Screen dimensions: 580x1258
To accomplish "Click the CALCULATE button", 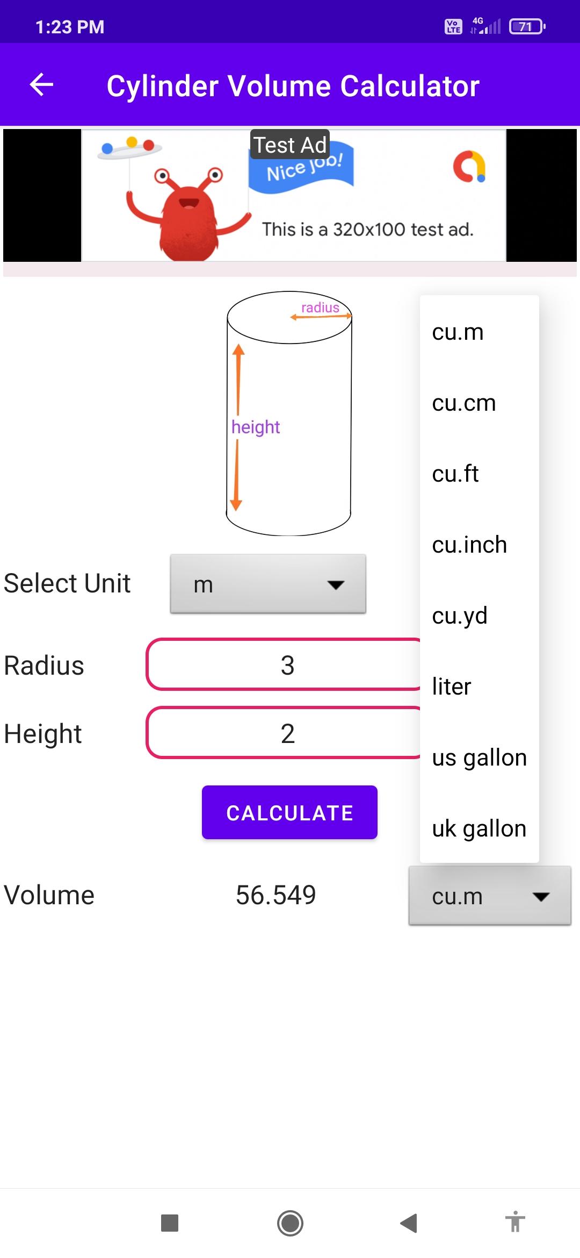I will [x=289, y=812].
